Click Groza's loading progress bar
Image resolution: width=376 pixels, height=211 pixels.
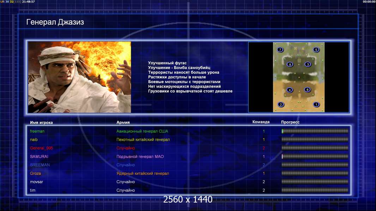[x=315, y=173]
